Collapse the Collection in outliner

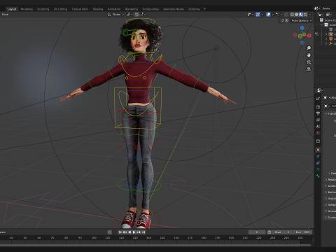(322, 25)
